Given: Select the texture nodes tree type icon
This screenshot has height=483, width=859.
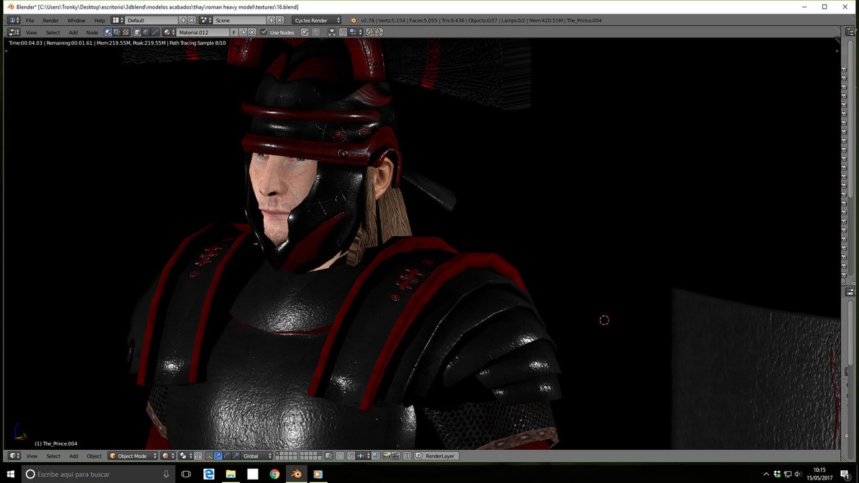Looking at the screenshot, I should click(125, 32).
